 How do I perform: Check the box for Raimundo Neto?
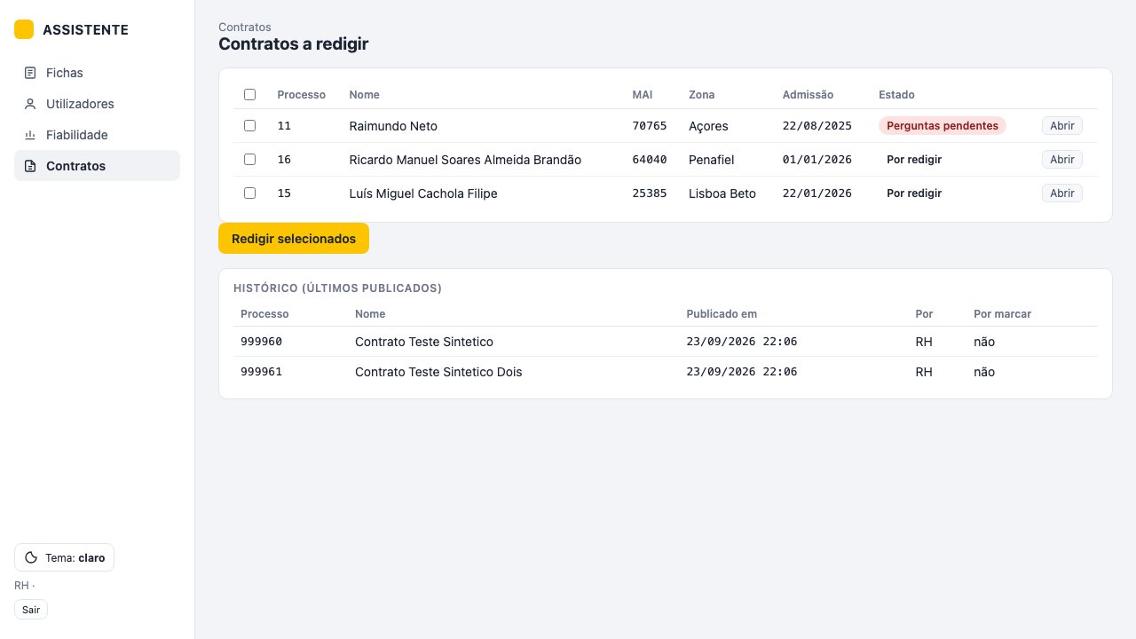[249, 126]
